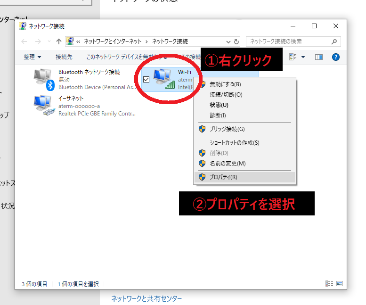
Task: Go up one level with up arrow
Action: 59,41
